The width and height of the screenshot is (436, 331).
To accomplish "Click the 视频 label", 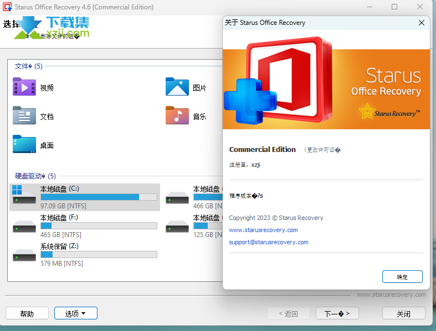I will tap(47, 88).
